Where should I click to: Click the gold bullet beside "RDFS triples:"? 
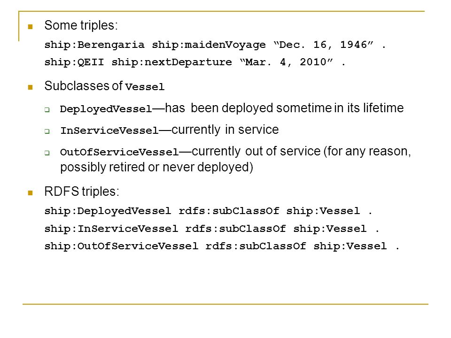(x=30, y=193)
